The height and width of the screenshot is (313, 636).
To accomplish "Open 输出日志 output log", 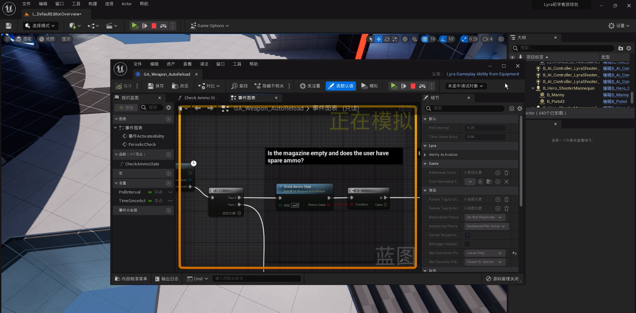I will [167, 278].
